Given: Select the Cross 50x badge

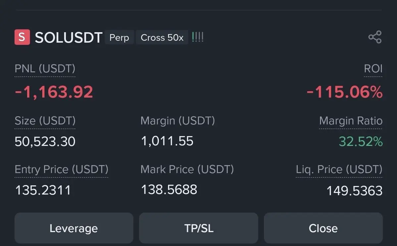Looking at the screenshot, I should [162, 37].
